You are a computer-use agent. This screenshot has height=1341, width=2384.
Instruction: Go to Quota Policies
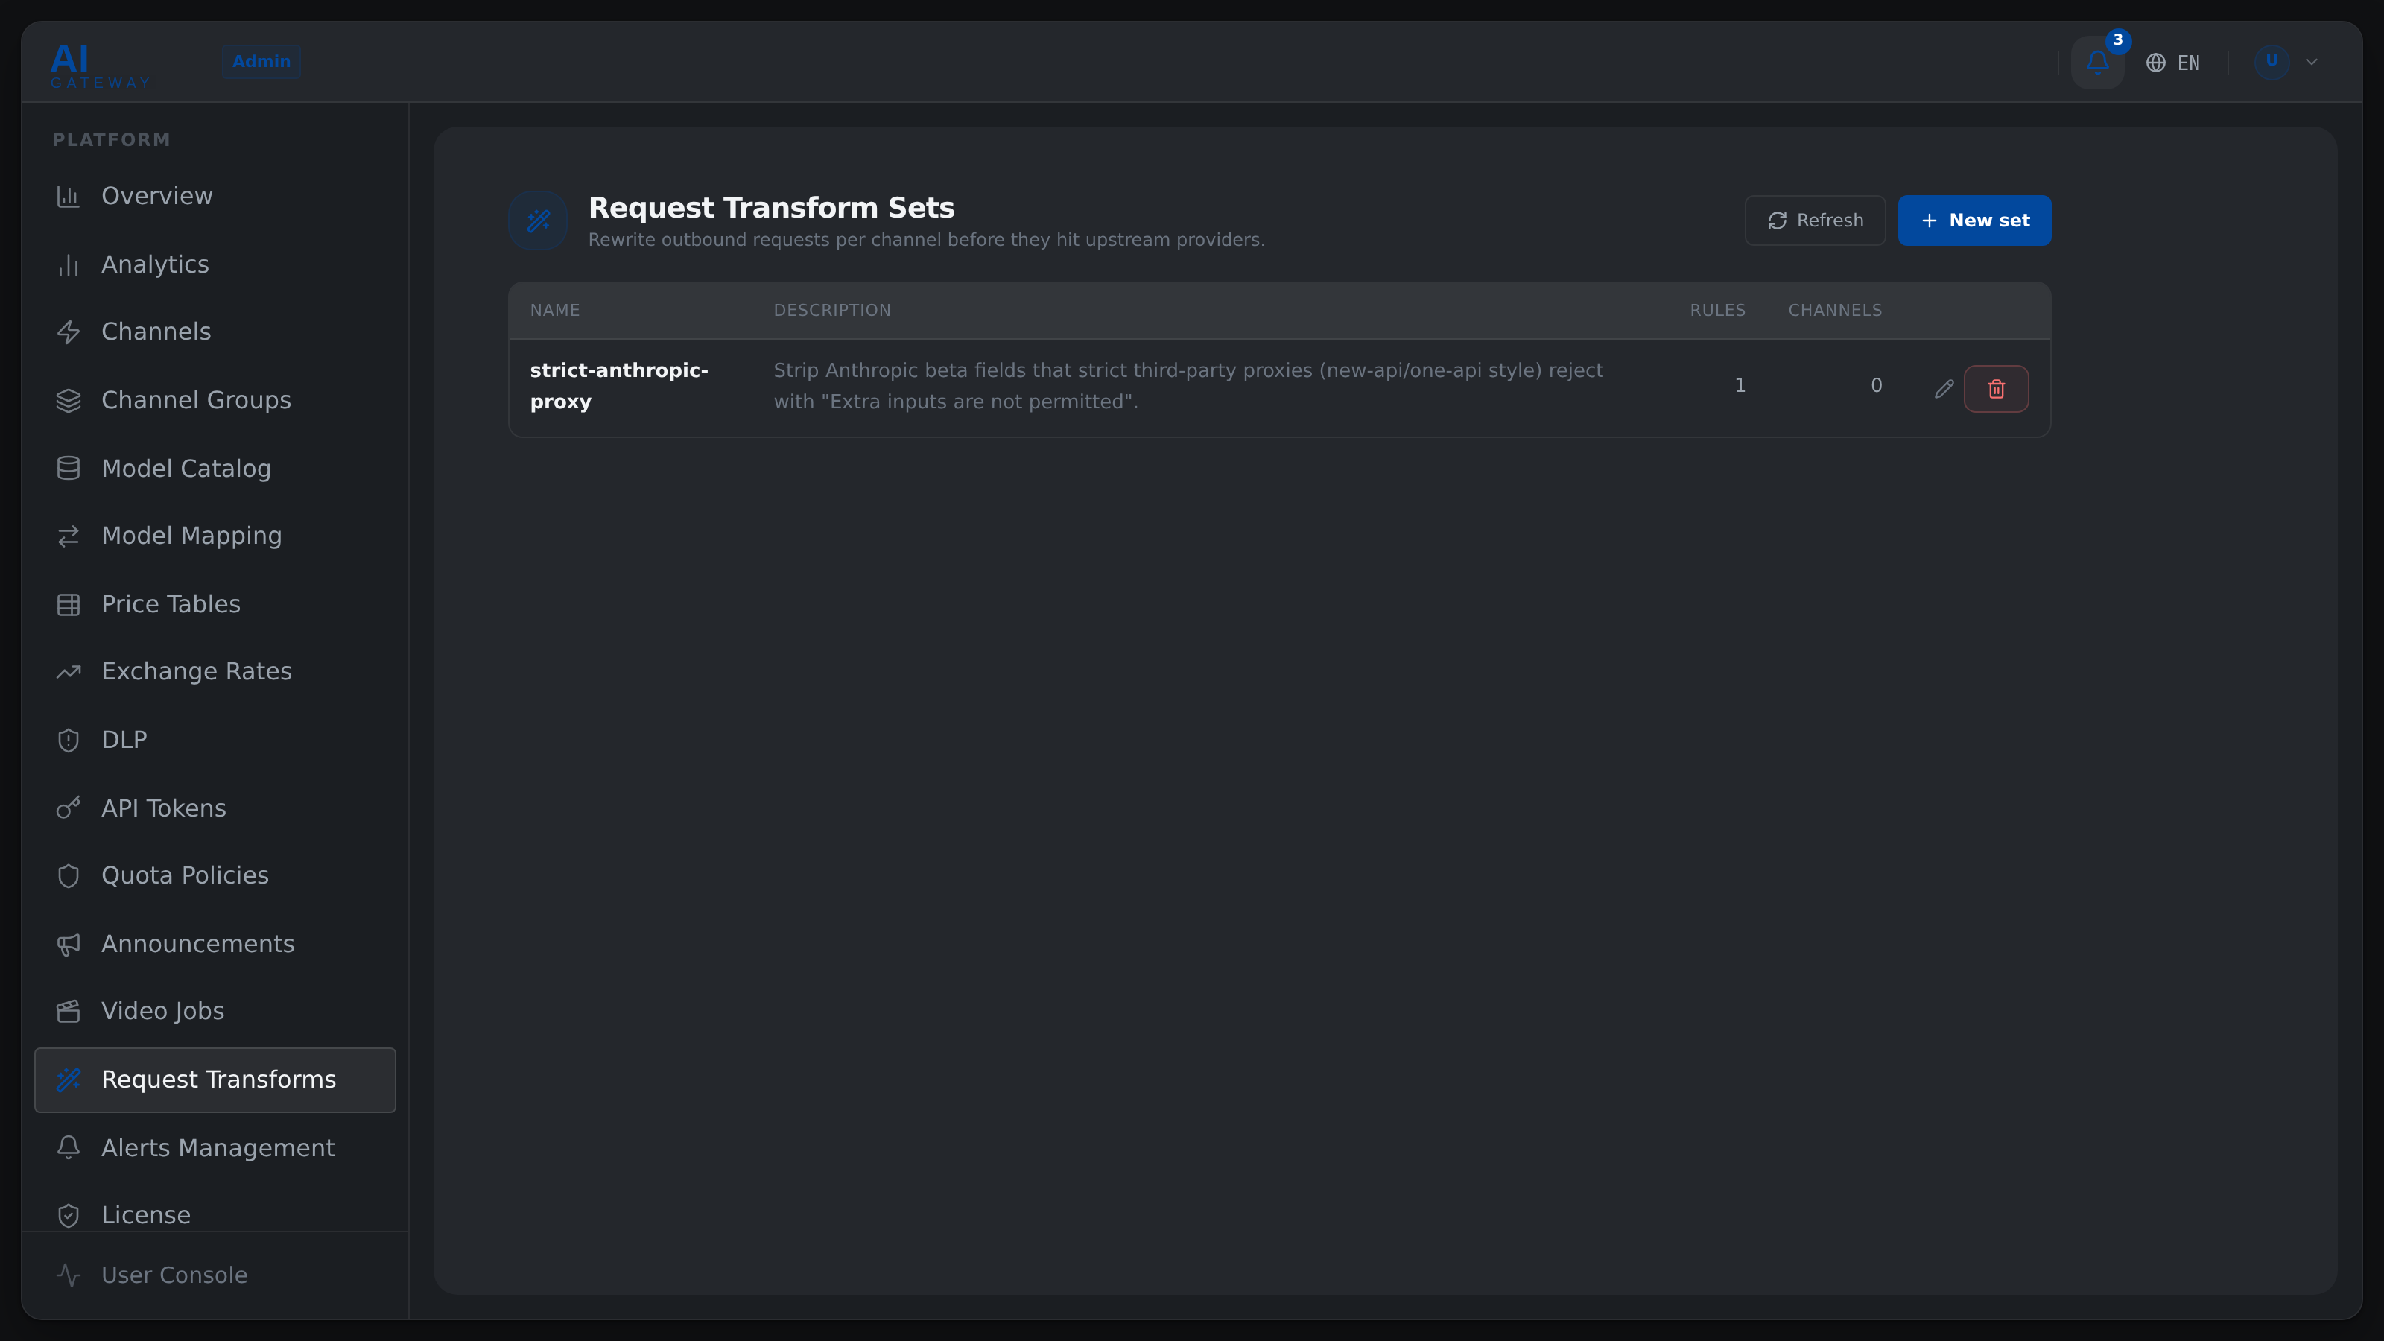[215, 875]
